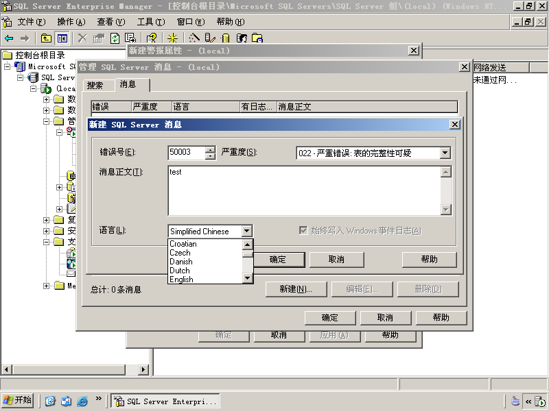549x411 pixels.
Task: Expand the 安 security folder node
Action: [46, 231]
